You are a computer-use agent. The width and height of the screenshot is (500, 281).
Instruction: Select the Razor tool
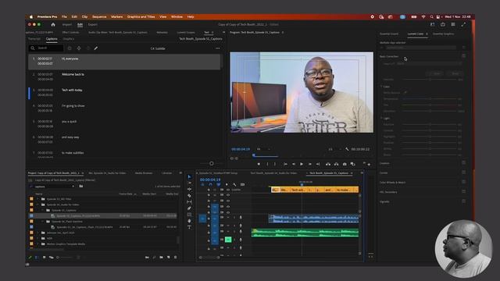click(x=189, y=196)
